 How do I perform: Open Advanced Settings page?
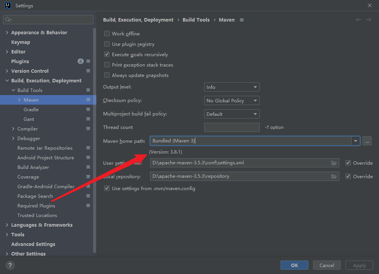(33, 244)
